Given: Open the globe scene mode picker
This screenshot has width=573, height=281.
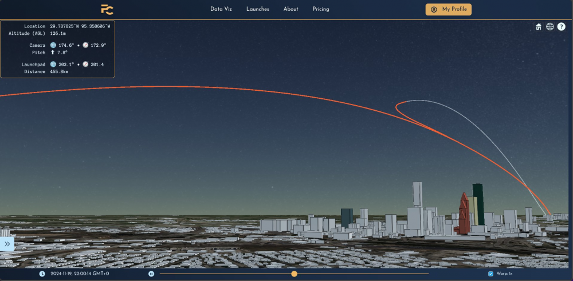Looking at the screenshot, I should pyautogui.click(x=550, y=27).
